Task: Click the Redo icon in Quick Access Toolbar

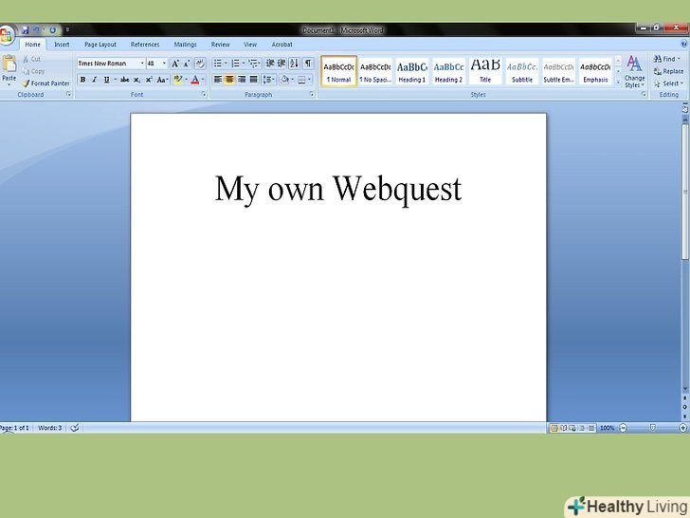Action: 52,30
